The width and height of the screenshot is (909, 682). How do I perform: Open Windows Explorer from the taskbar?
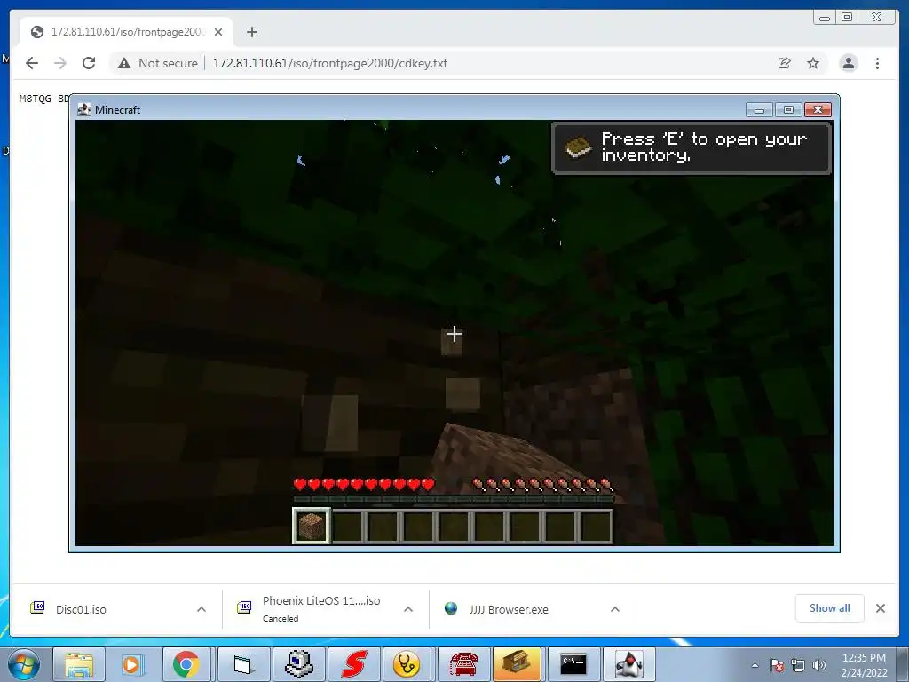click(79, 664)
